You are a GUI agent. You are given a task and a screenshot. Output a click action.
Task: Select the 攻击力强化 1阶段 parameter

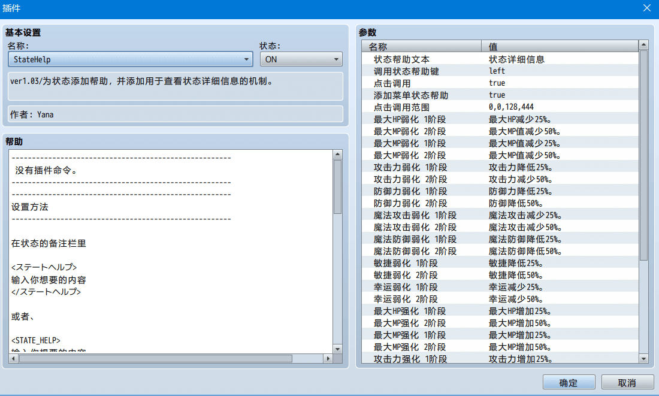tap(500, 359)
